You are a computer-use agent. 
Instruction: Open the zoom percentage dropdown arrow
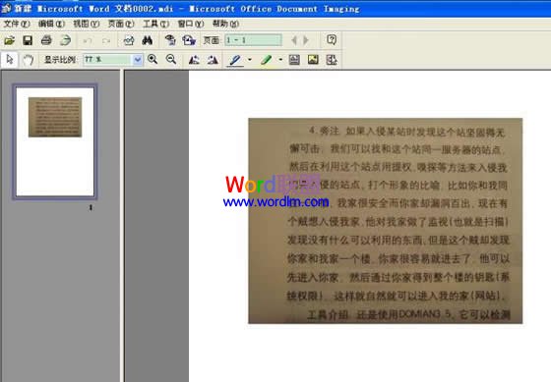[138, 60]
